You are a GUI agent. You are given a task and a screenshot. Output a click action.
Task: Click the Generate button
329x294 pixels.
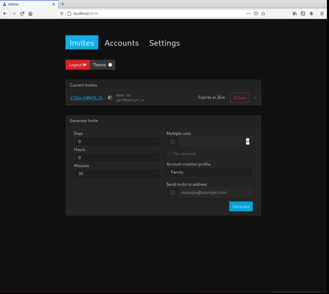click(x=241, y=206)
